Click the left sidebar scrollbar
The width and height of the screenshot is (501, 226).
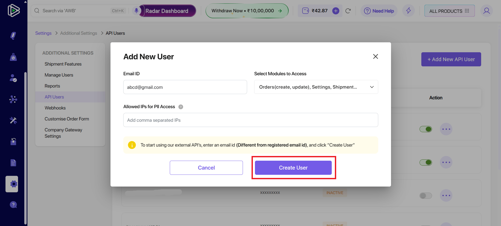(25, 148)
